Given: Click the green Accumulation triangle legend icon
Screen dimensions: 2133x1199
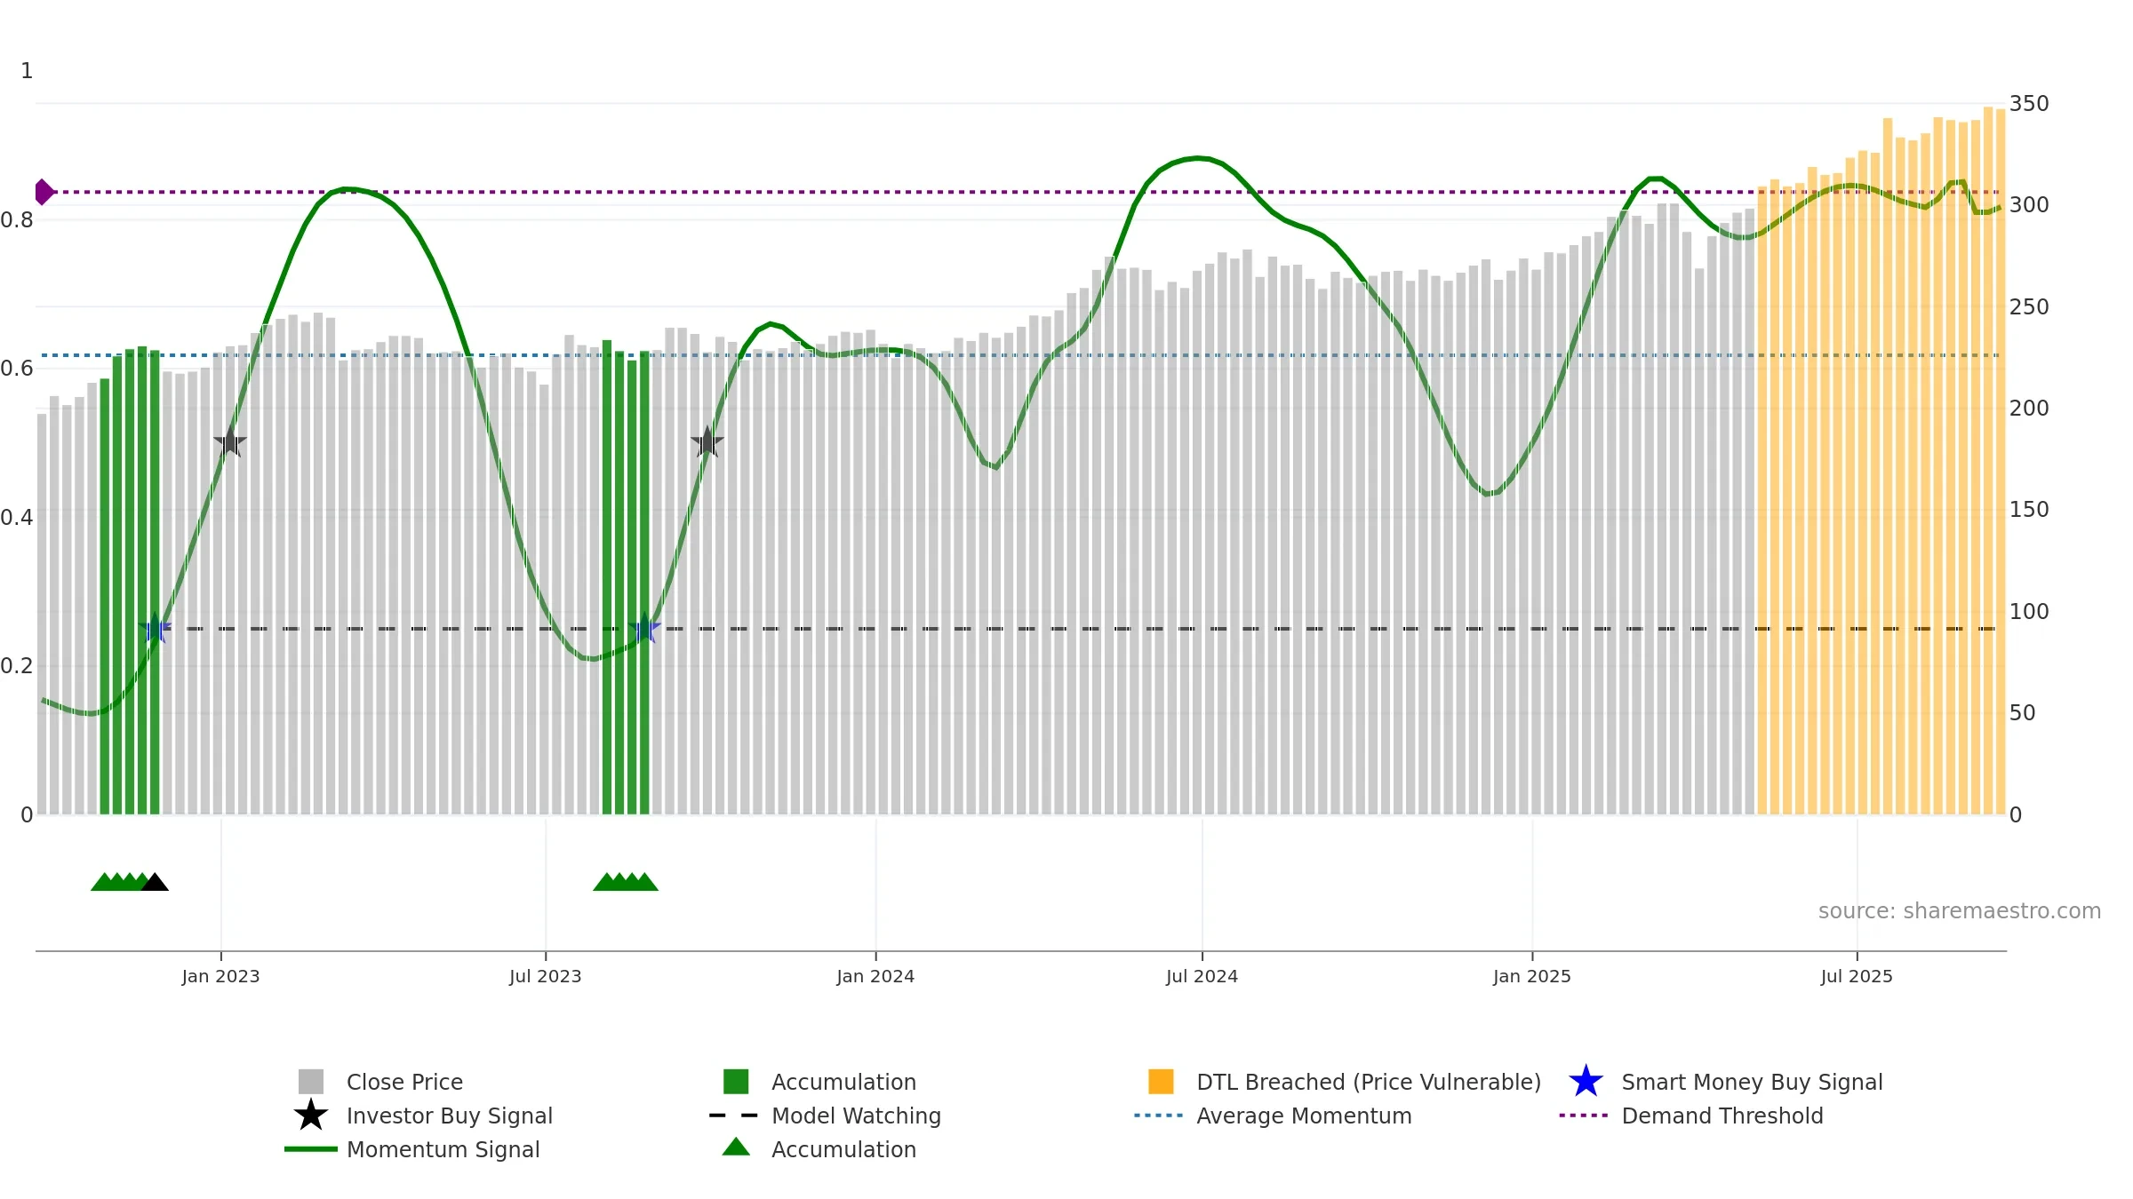Looking at the screenshot, I should pos(736,1147).
